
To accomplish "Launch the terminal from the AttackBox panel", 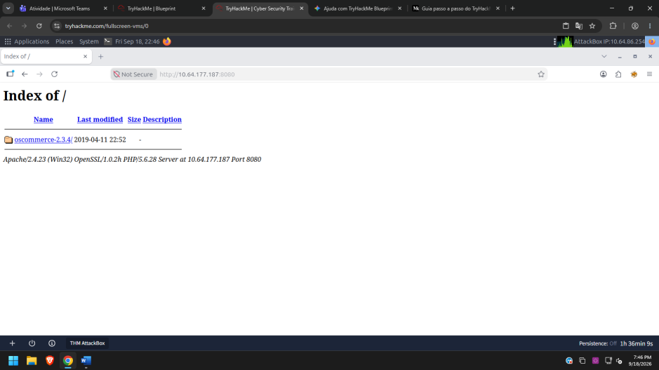I will pyautogui.click(x=107, y=41).
